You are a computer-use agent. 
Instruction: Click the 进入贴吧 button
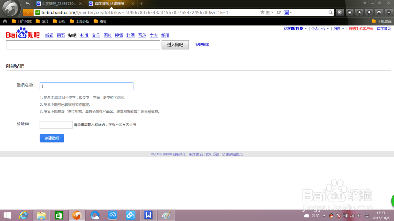pyautogui.click(x=175, y=45)
